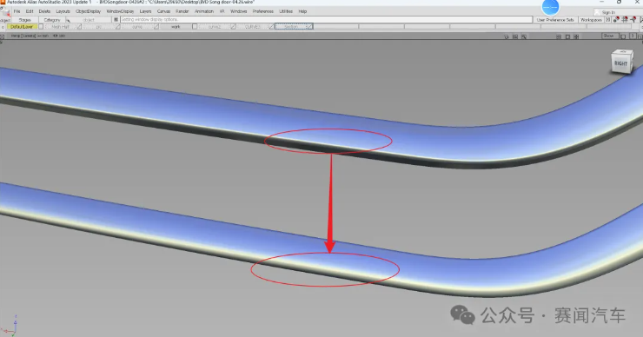643x337 pixels.
Task: Click the Category button
Action: (x=52, y=20)
